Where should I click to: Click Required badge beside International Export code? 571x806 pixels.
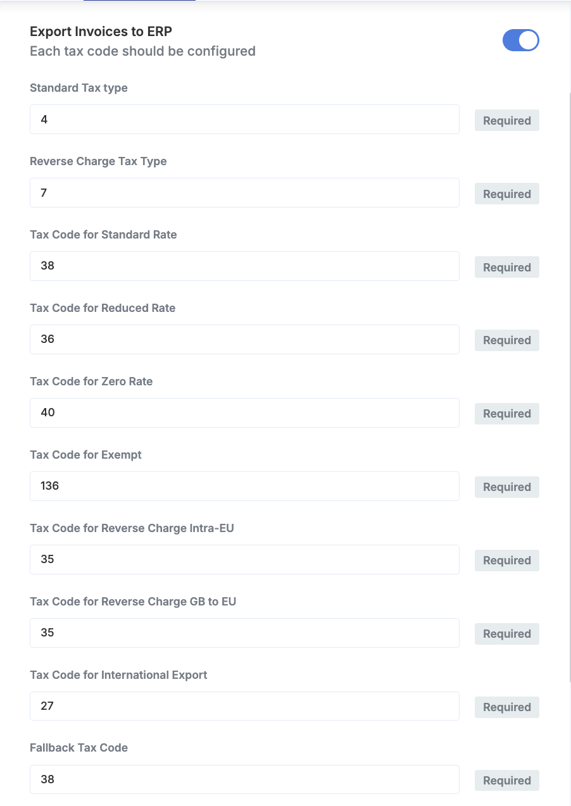coord(506,707)
